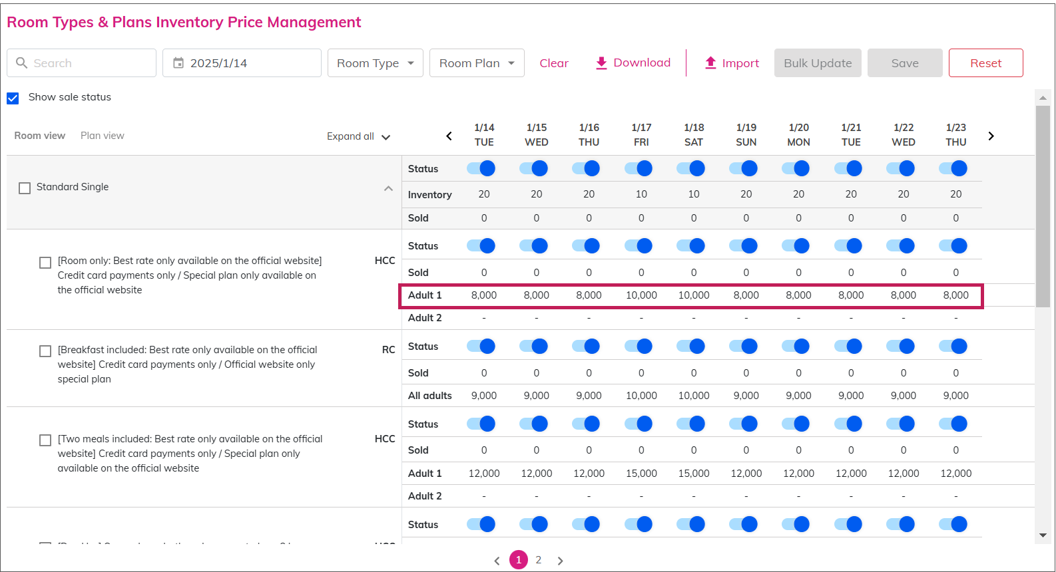This screenshot has height=572, width=1056.
Task: Click the Save button
Action: [905, 63]
